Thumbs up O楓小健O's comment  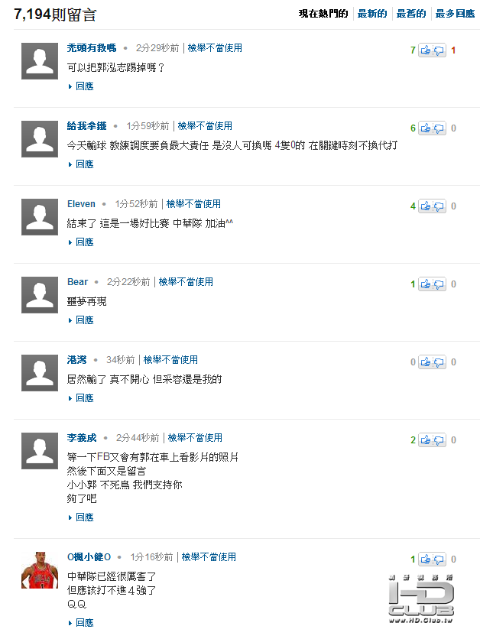coord(426,560)
